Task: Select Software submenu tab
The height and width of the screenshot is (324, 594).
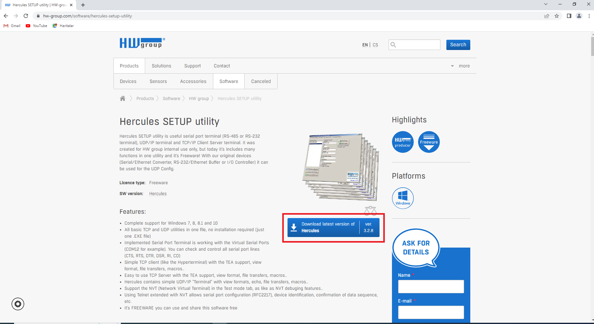Action: tap(229, 81)
